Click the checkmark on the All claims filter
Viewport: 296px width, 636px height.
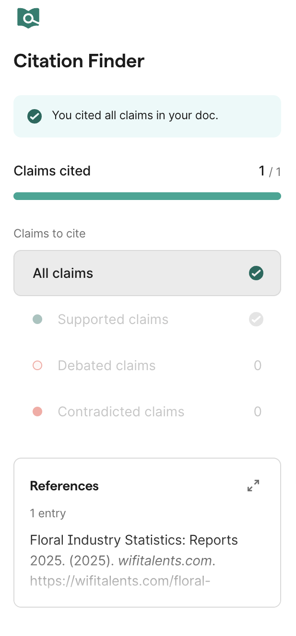click(x=256, y=273)
